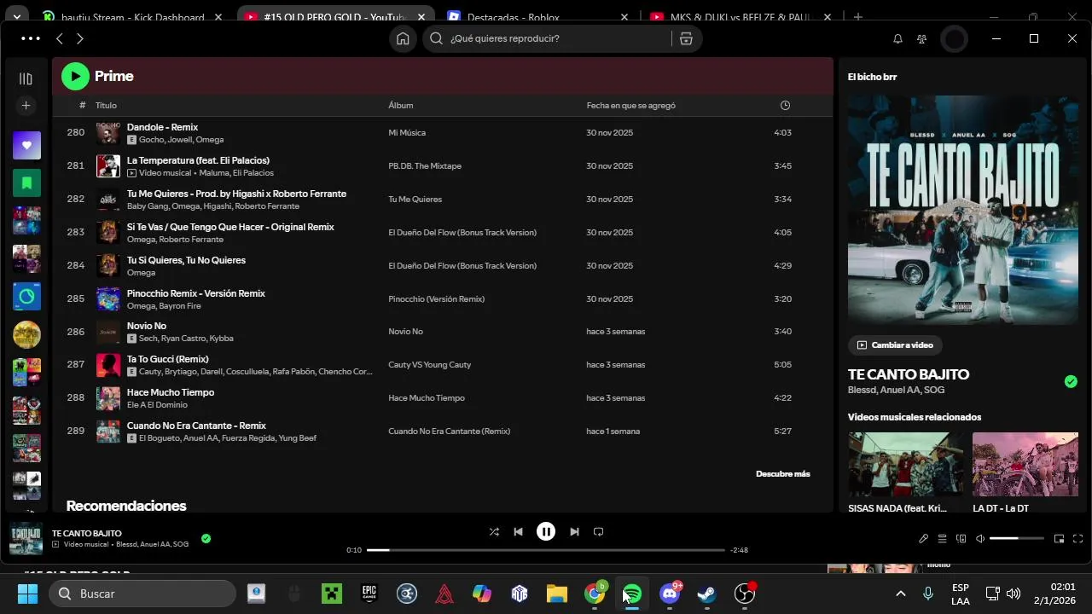Select Cuando No Era Cantante - Remix

pos(196,426)
